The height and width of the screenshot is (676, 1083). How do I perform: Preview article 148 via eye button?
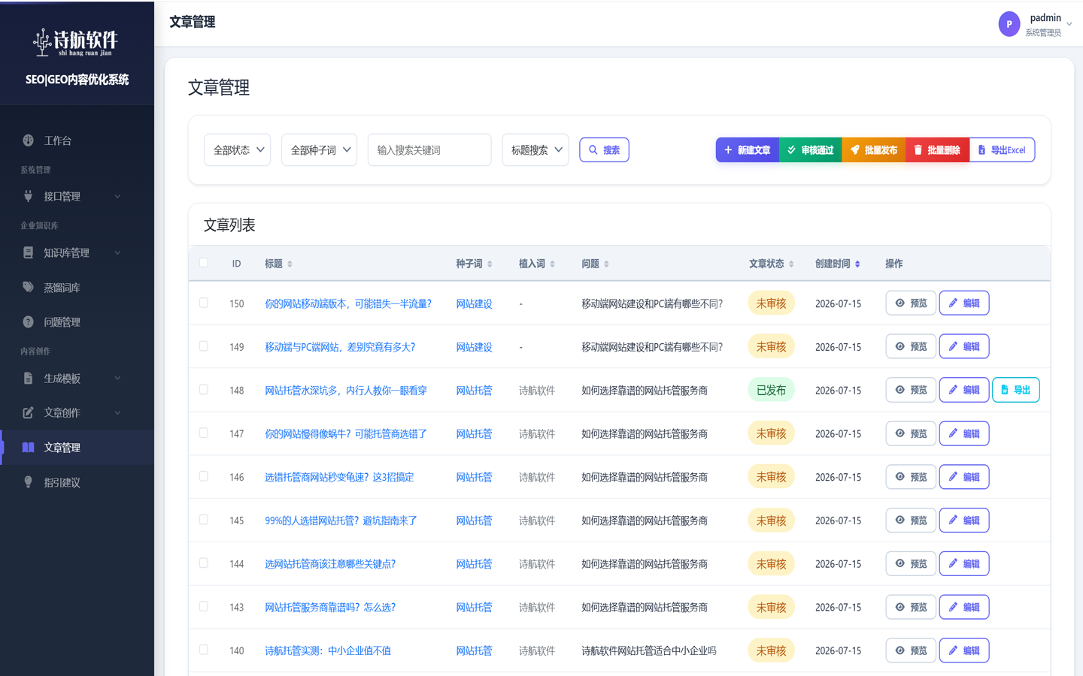click(x=911, y=390)
